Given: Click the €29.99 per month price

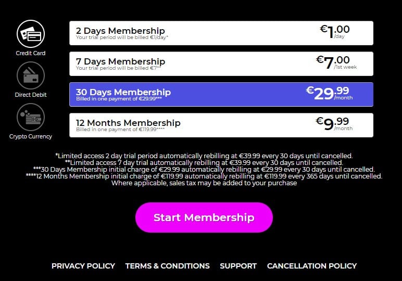Looking at the screenshot, I should coord(329,93).
